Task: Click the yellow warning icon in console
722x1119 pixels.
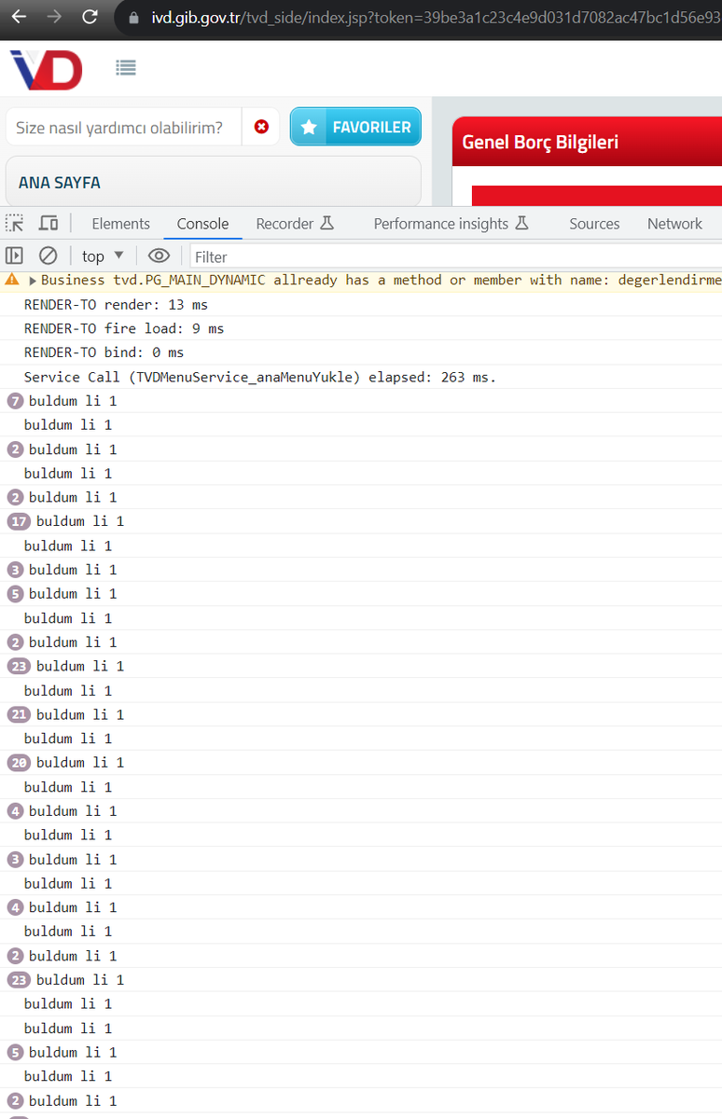Action: [x=12, y=279]
